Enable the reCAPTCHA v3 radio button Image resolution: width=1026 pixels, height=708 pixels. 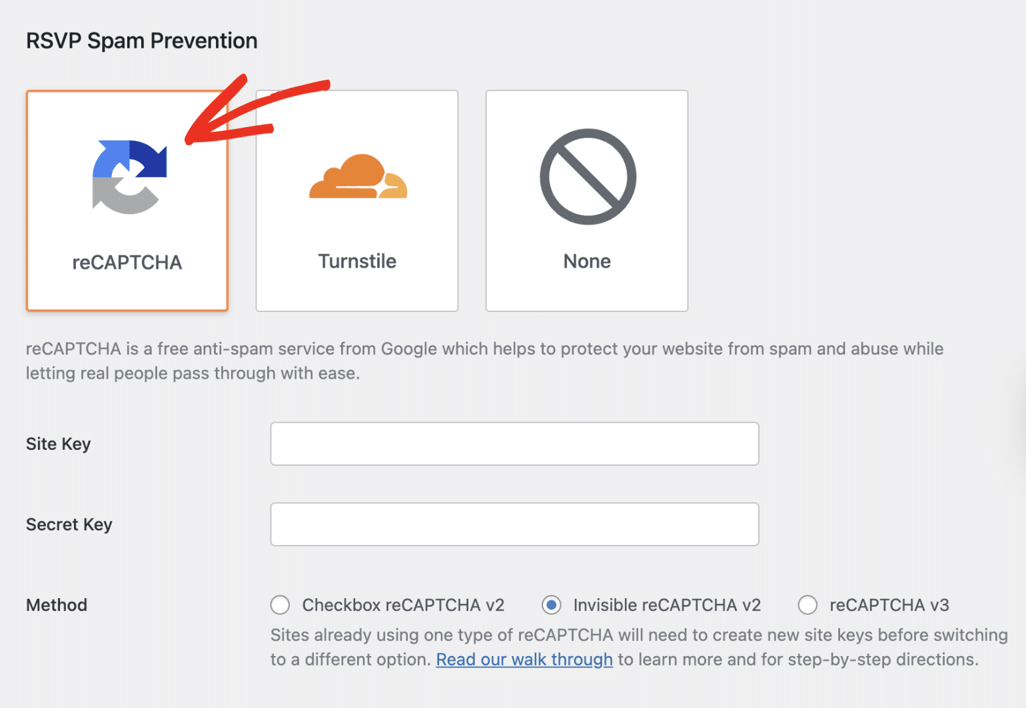(807, 605)
